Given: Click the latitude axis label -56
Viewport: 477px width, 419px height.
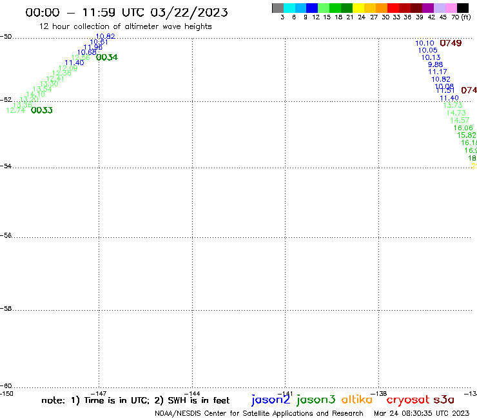Looking at the screenshot, I should [6, 235].
